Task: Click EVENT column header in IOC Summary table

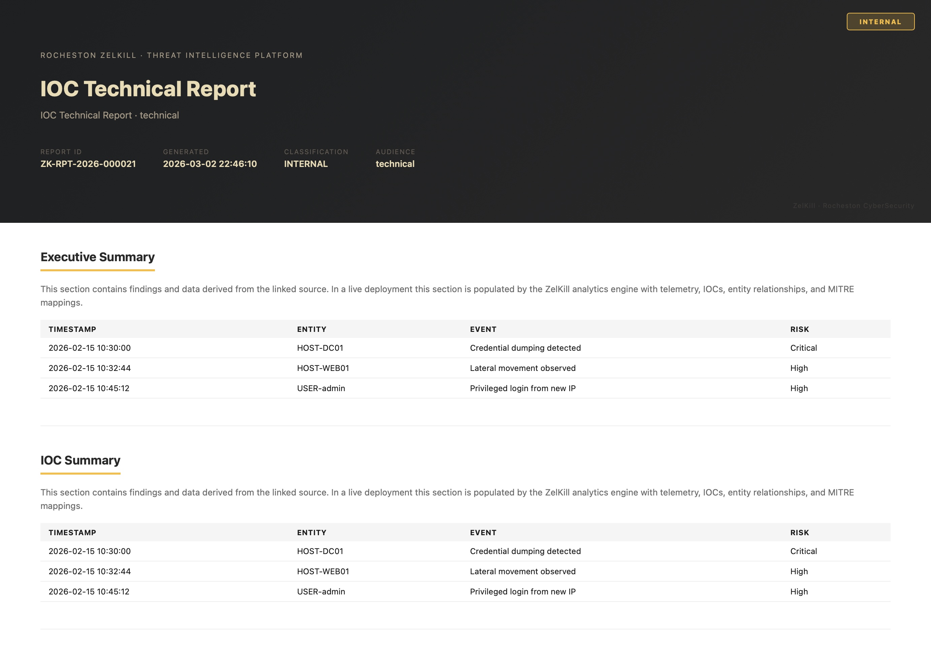Action: pyautogui.click(x=483, y=533)
